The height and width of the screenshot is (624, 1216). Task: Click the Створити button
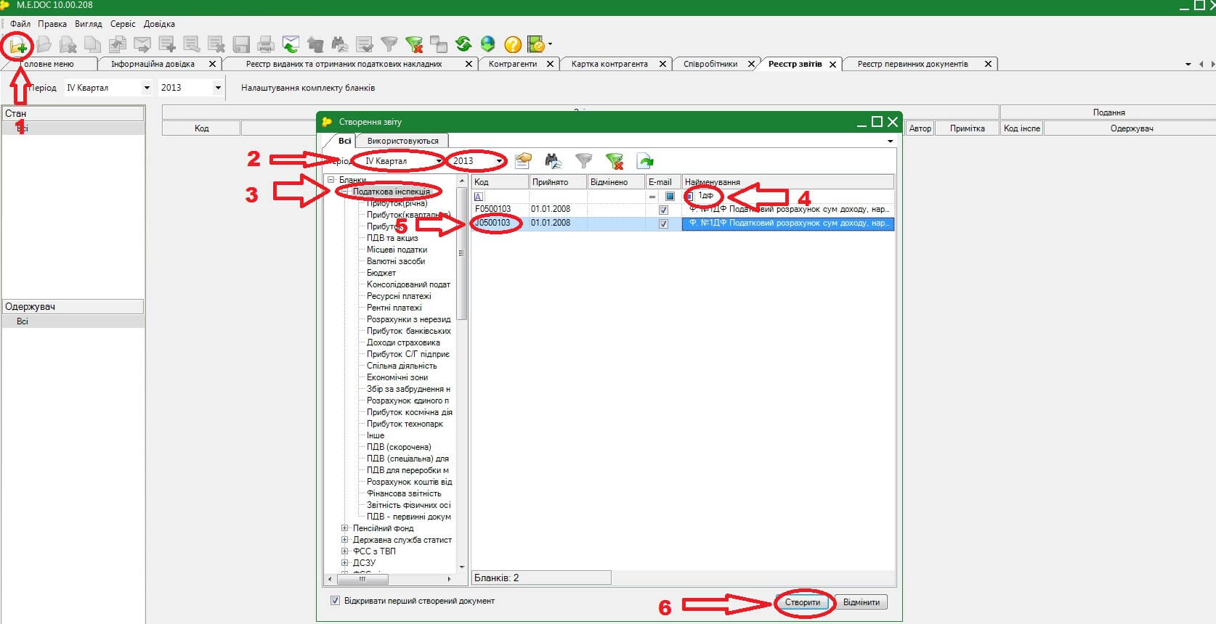[x=803, y=602]
